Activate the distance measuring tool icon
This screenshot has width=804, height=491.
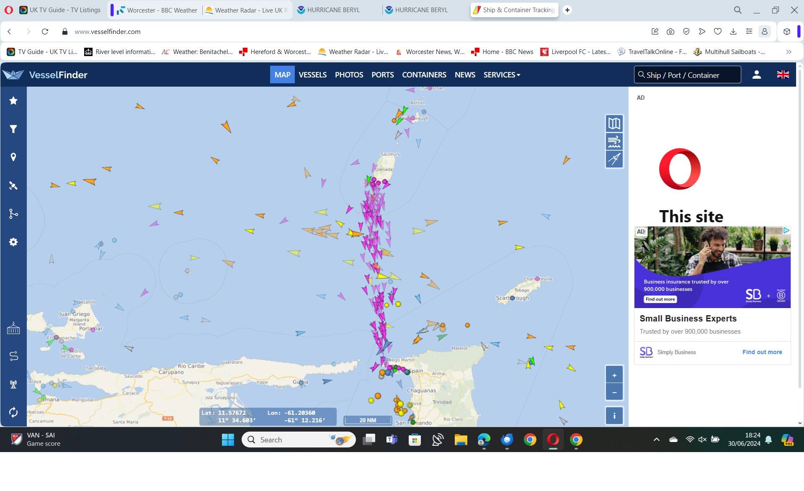[x=614, y=159]
